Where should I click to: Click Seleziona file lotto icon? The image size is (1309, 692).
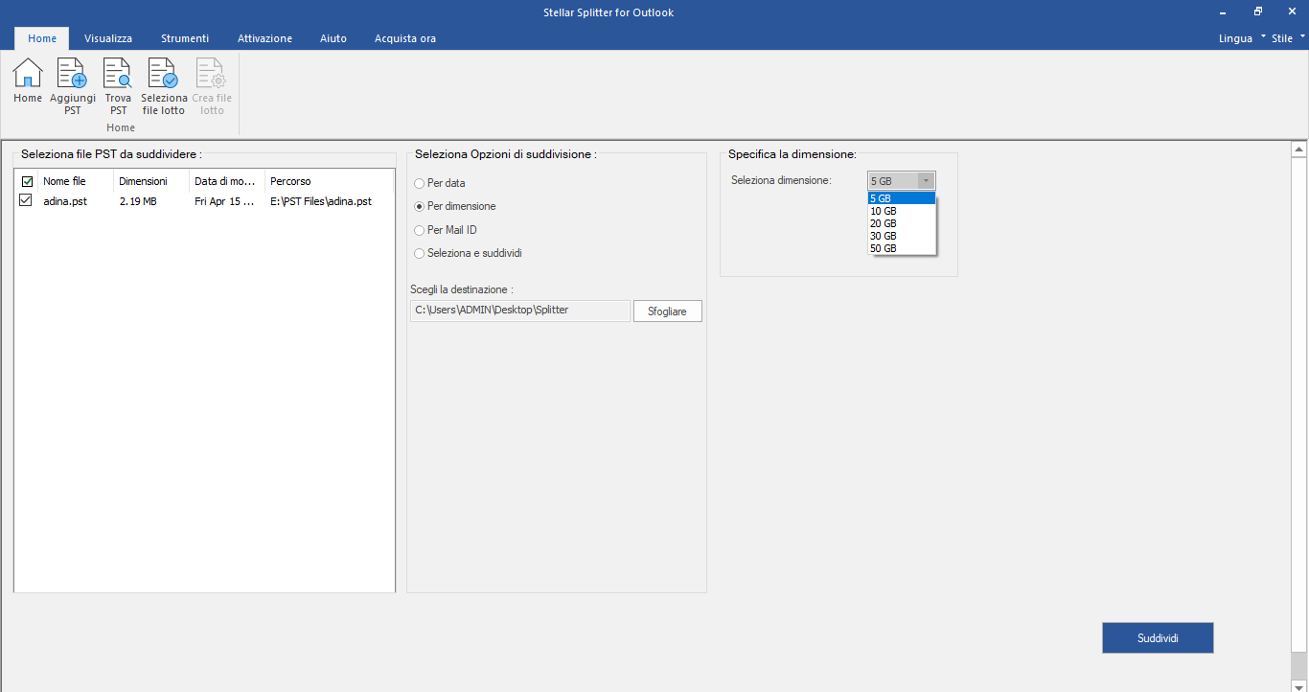pyautogui.click(x=164, y=86)
